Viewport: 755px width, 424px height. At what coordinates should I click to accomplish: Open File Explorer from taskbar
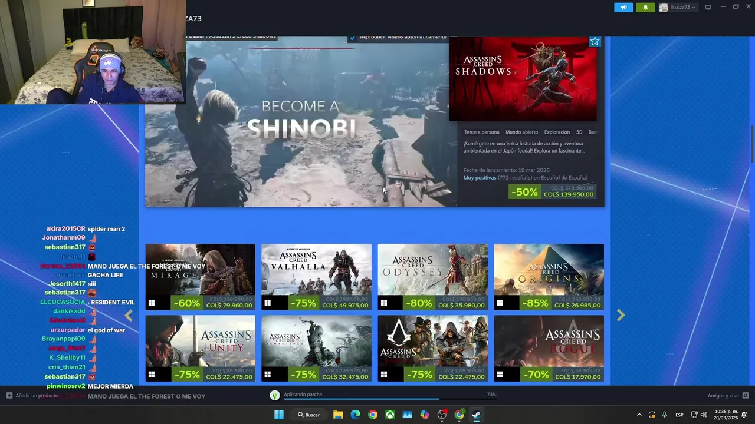coord(338,415)
